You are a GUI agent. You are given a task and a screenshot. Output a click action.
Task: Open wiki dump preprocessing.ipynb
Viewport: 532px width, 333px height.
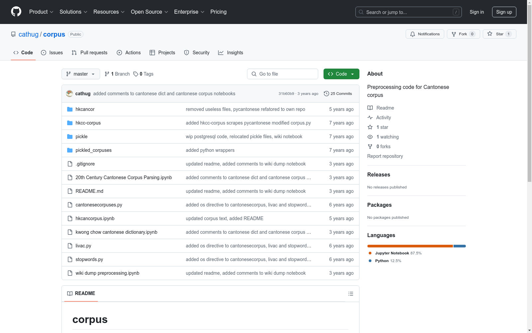[107, 273]
